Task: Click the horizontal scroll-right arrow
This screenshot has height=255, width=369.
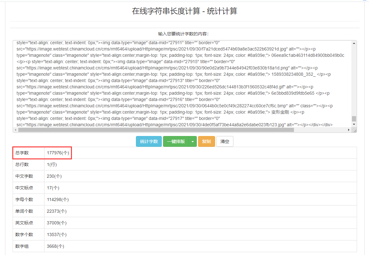Action: (x=349, y=130)
